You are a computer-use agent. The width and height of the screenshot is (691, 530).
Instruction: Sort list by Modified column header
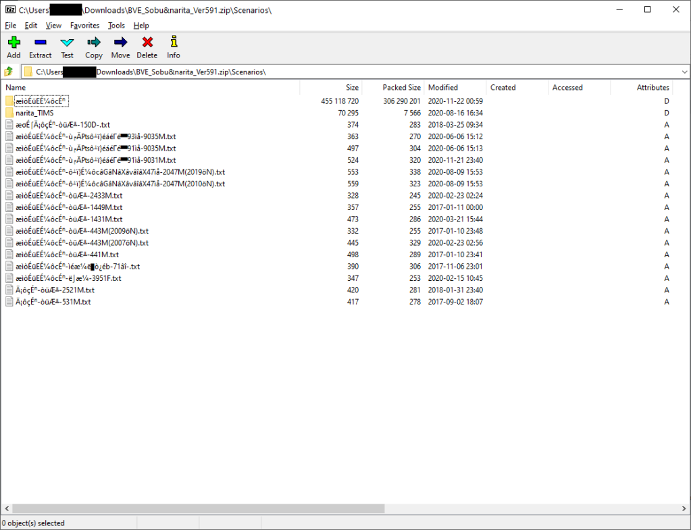(x=443, y=88)
